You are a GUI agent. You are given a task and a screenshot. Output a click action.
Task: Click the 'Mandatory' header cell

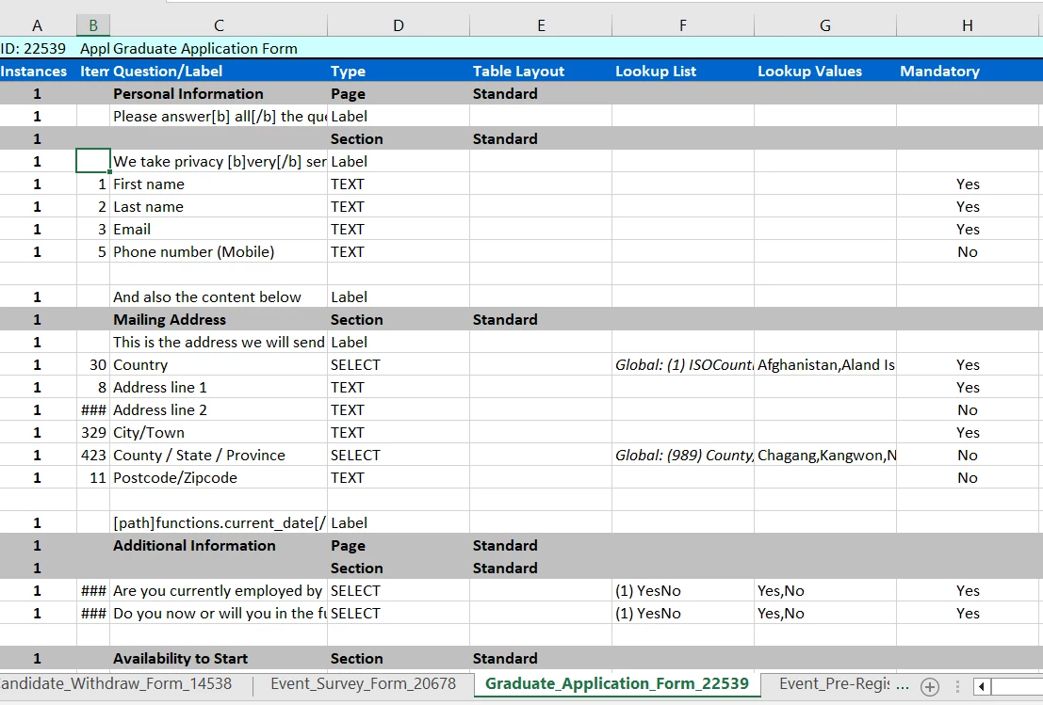point(968,72)
